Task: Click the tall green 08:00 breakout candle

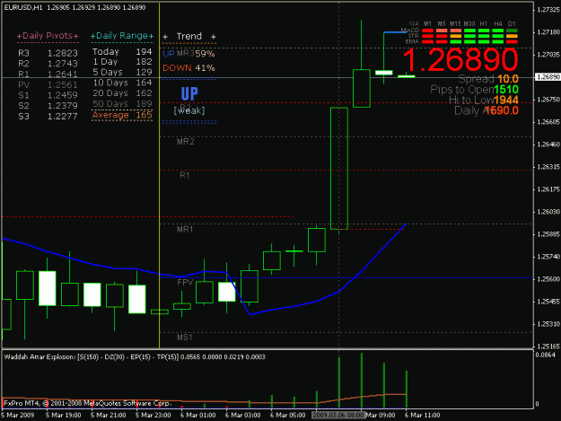Action: coord(339,168)
